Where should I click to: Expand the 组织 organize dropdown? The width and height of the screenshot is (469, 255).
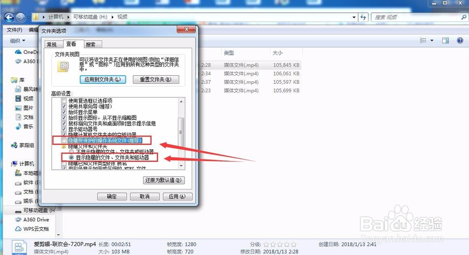click(18, 41)
